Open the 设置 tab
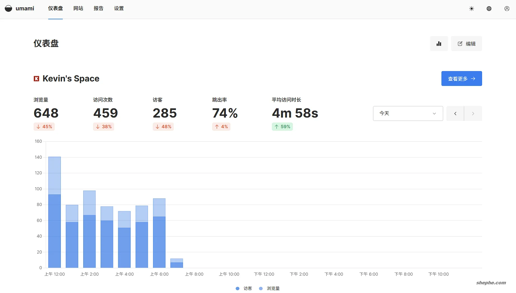Screen dimensions: 516x293 click(x=119, y=8)
